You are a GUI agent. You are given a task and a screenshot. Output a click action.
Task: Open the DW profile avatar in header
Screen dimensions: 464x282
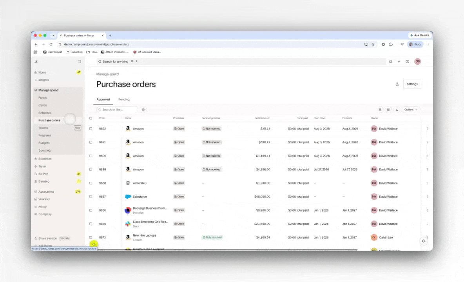click(x=417, y=61)
